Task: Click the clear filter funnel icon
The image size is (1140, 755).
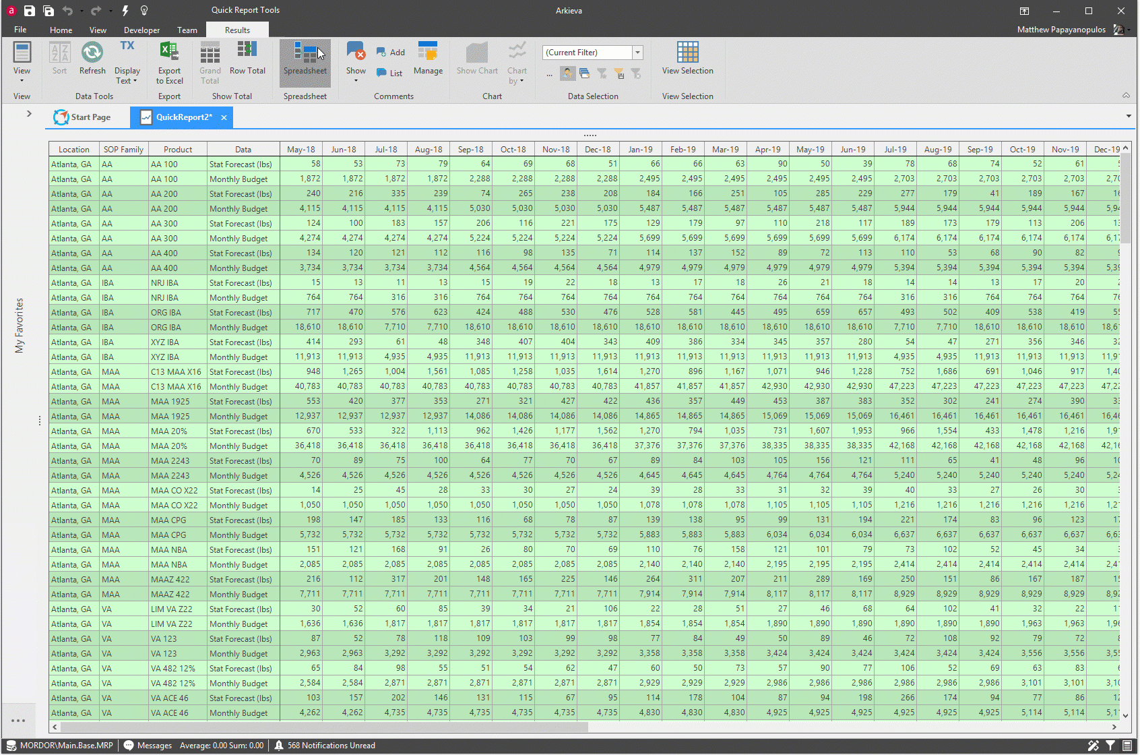Action: click(x=636, y=73)
